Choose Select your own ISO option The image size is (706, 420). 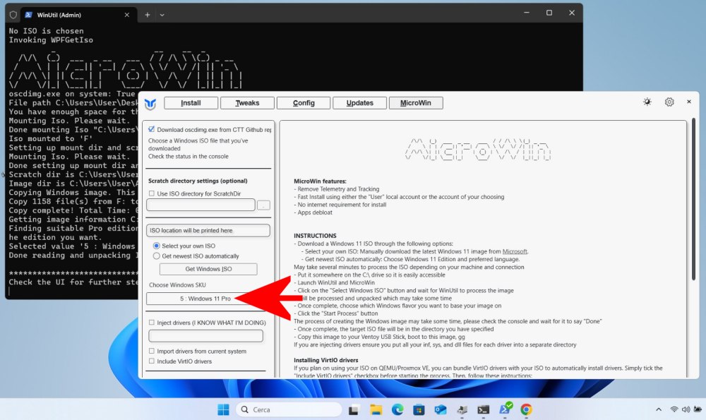(156, 246)
